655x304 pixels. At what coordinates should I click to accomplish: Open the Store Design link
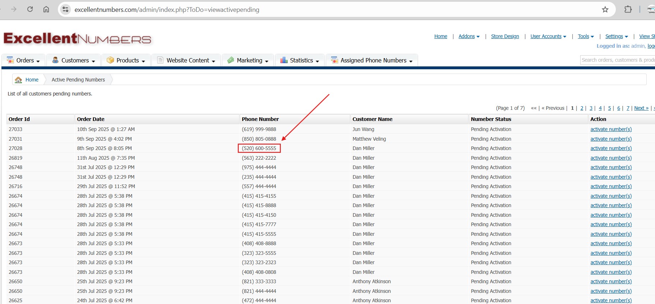[x=505, y=36]
